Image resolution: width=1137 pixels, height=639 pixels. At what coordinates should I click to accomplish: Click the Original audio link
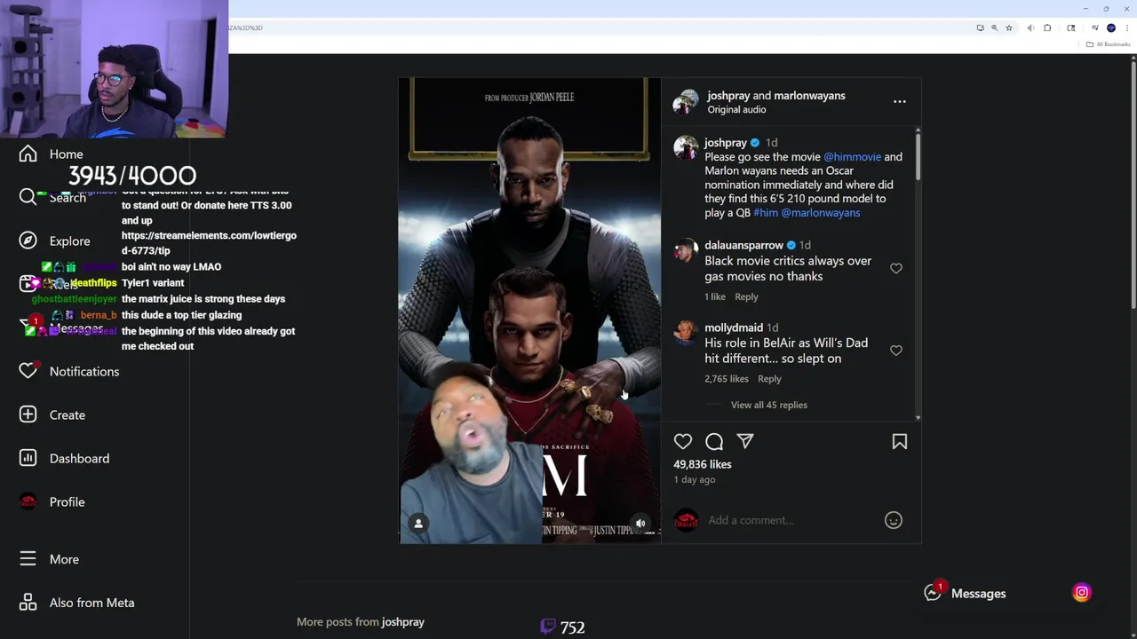736,110
